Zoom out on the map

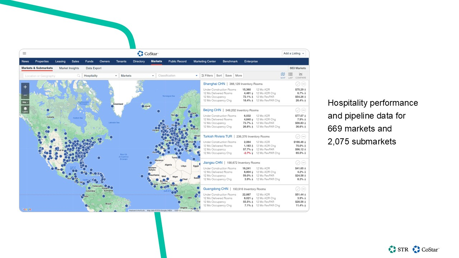pyautogui.click(x=25, y=96)
